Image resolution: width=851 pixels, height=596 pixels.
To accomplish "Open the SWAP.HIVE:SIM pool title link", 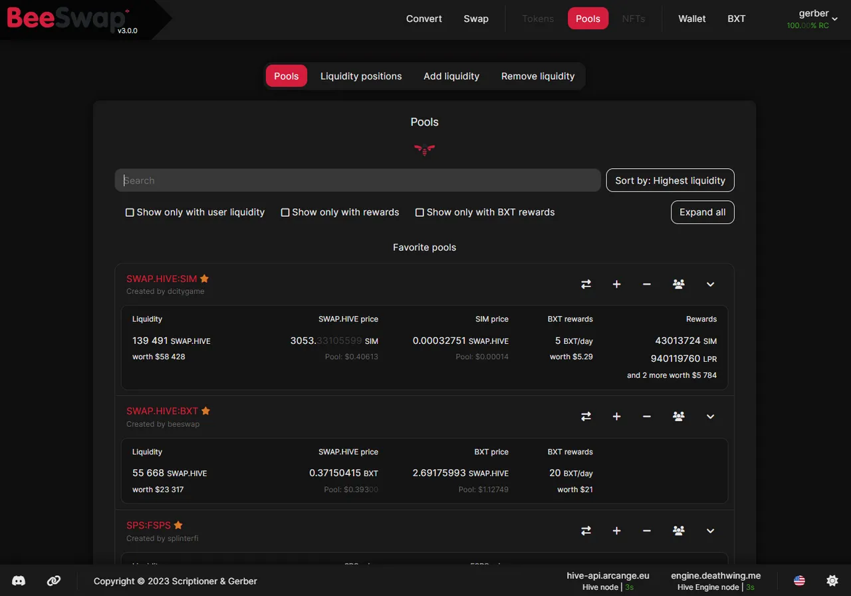I will (x=162, y=279).
